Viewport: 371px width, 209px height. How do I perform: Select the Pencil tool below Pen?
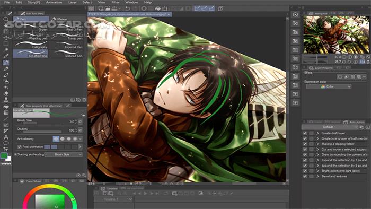pos(6,68)
